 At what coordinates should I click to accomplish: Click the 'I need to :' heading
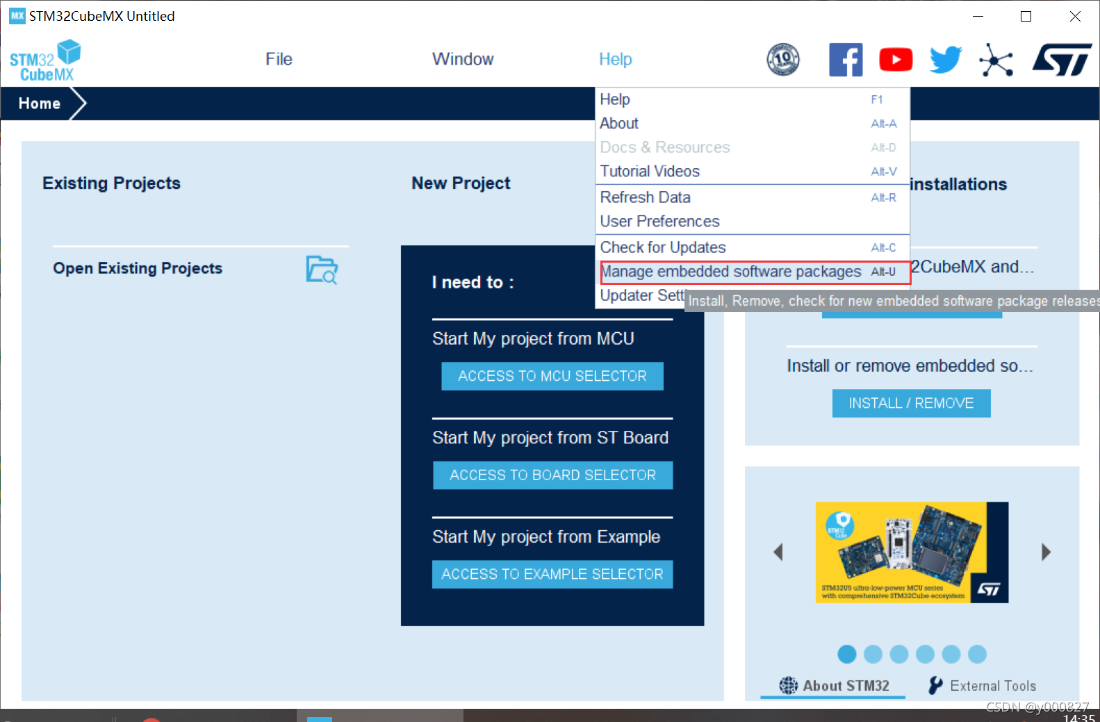[x=473, y=282]
